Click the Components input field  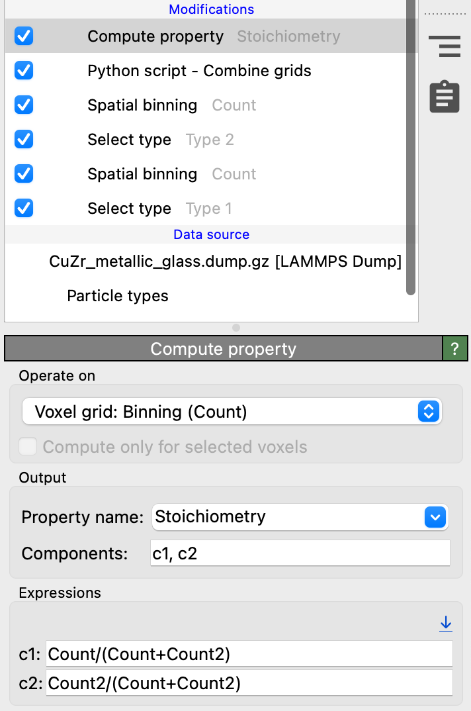pyautogui.click(x=300, y=553)
